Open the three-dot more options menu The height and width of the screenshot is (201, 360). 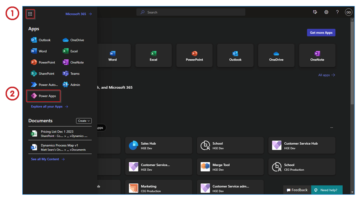pos(331,127)
